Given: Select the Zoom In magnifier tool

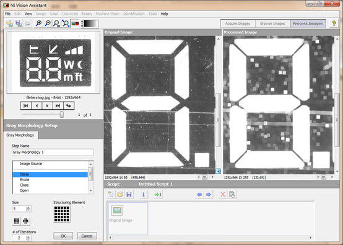Looking at the screenshot, I should [39, 23].
